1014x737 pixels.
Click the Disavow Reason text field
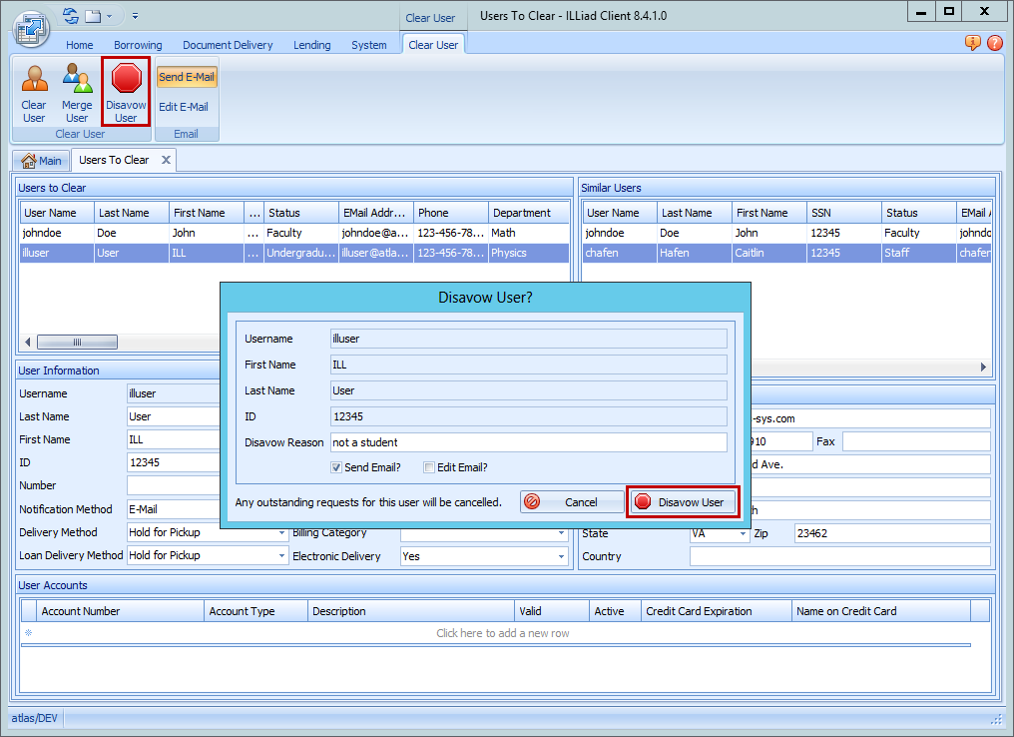click(528, 442)
